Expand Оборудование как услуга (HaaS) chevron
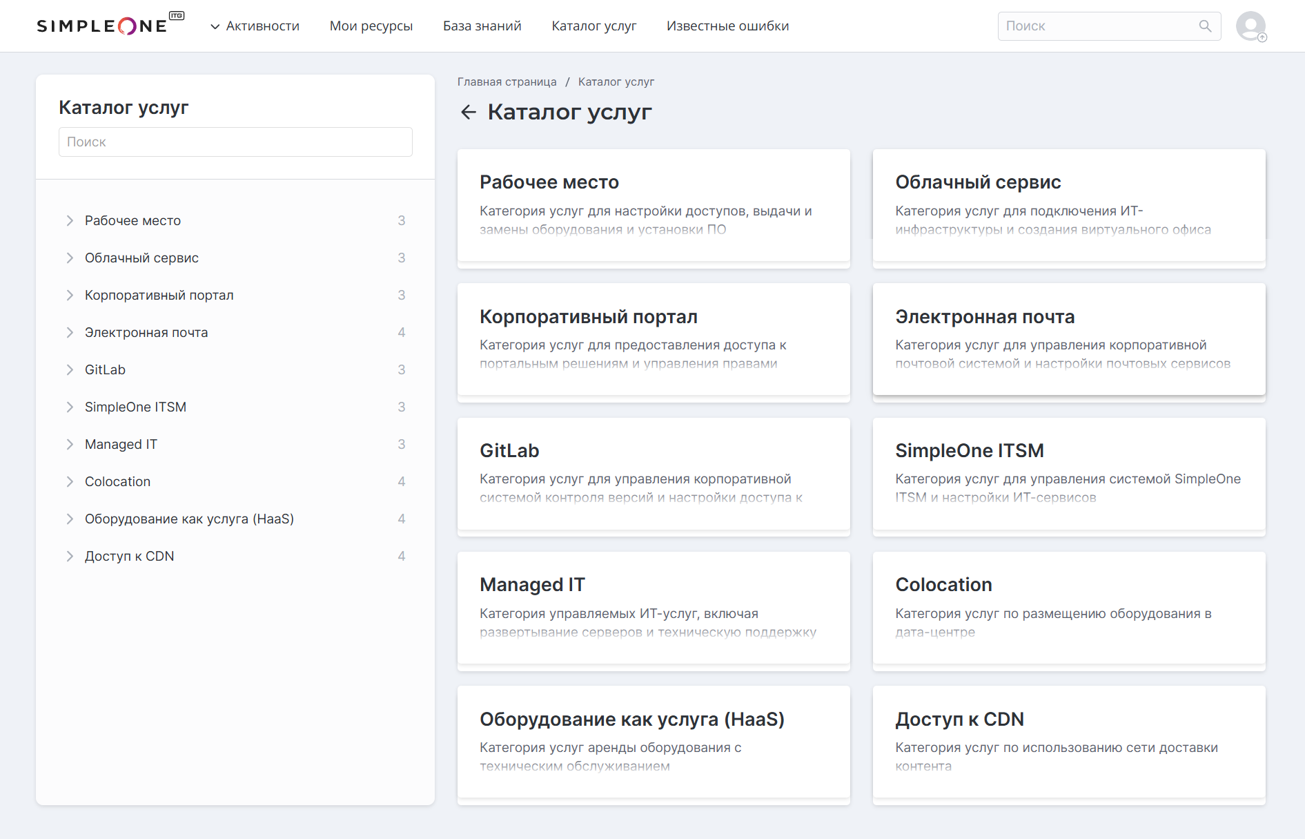This screenshot has height=839, width=1305. tap(70, 519)
